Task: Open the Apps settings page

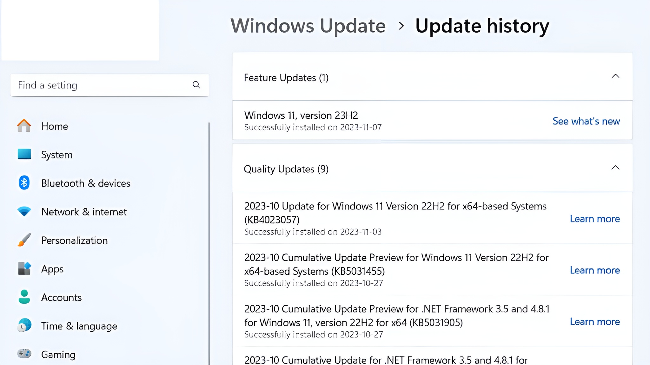Action: [52, 269]
